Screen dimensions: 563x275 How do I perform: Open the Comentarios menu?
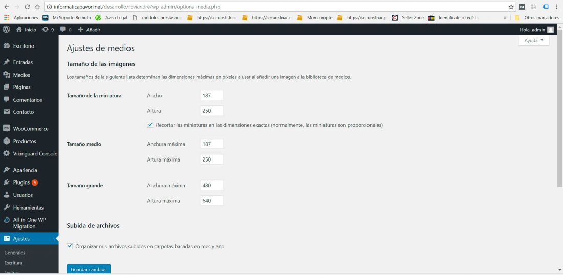pyautogui.click(x=29, y=100)
